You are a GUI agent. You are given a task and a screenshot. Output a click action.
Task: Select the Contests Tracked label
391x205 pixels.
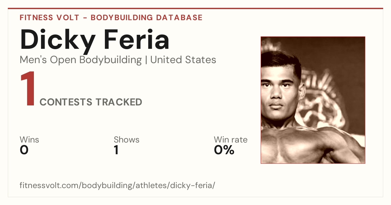(x=91, y=102)
